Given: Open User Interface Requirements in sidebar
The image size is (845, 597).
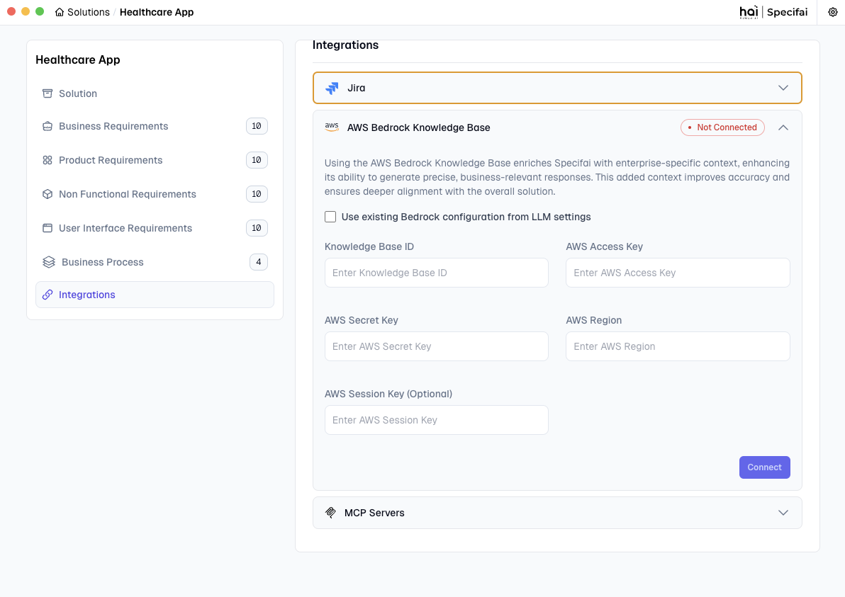Looking at the screenshot, I should [155, 228].
